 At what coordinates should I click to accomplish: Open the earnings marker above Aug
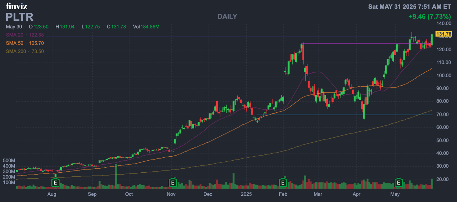(x=55, y=182)
